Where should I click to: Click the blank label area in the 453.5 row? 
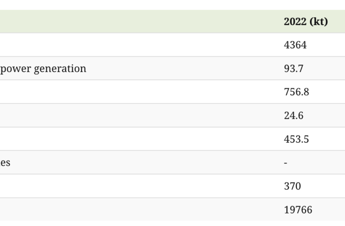coord(140,139)
